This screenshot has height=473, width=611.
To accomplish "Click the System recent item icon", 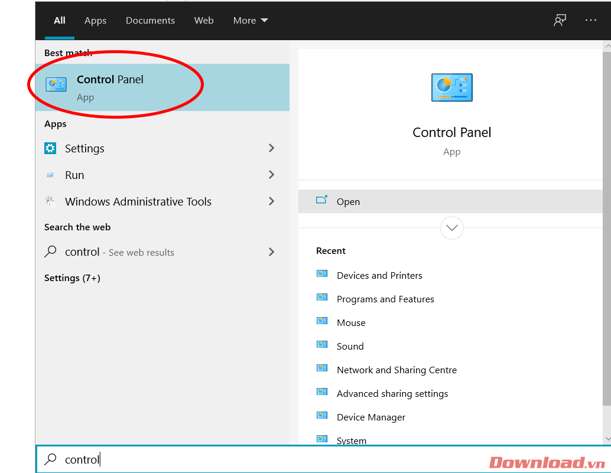I will [322, 439].
